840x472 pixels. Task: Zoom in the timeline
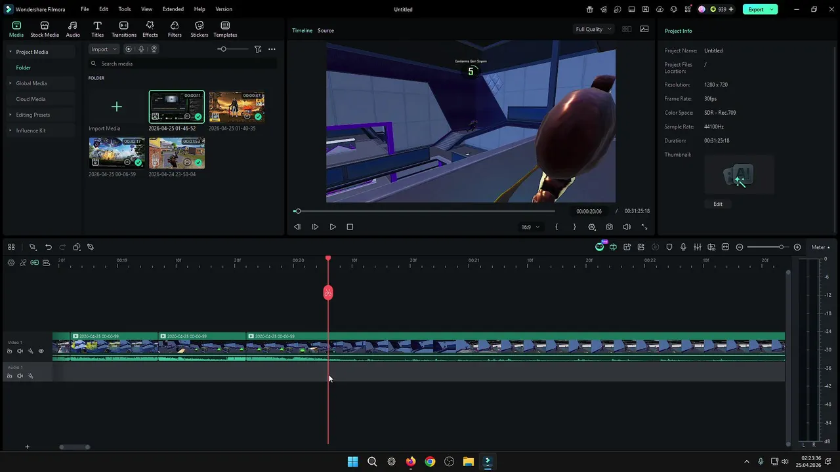click(797, 247)
